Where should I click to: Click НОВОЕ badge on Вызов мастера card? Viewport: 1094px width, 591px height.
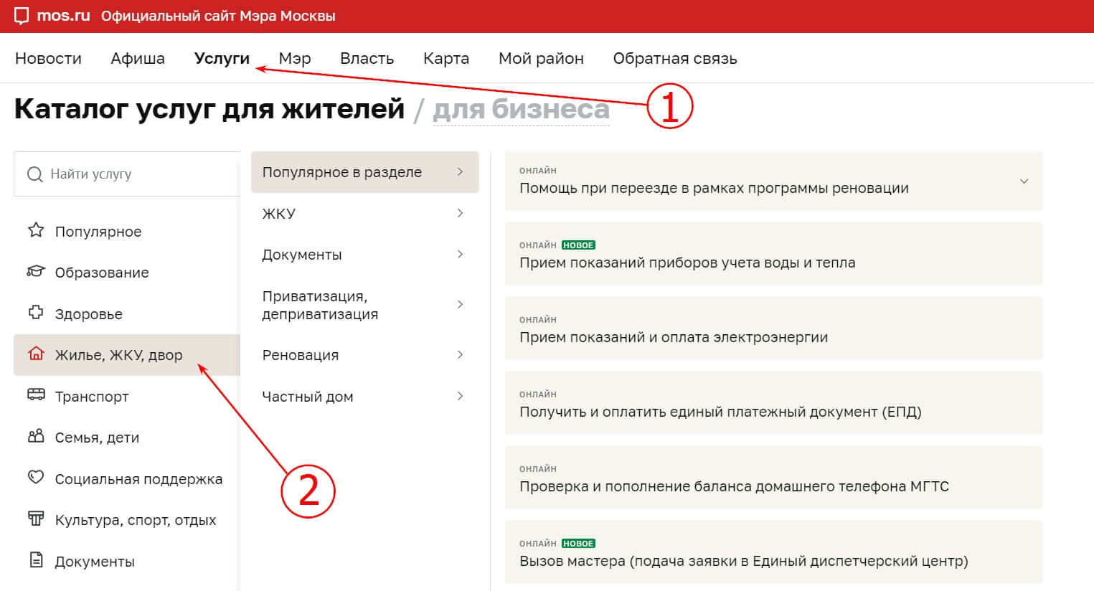(578, 544)
